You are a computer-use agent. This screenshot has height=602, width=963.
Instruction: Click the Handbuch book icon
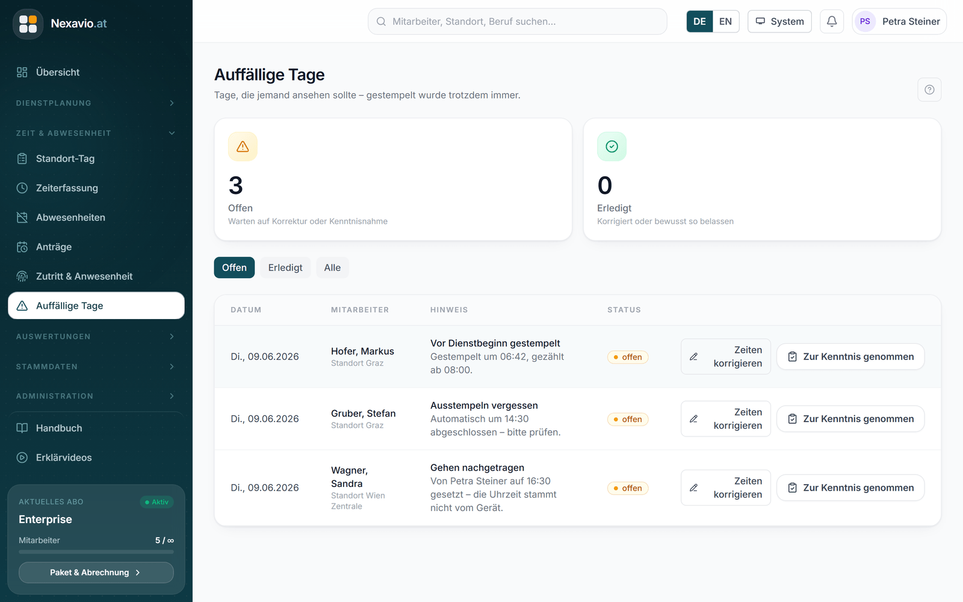(22, 428)
